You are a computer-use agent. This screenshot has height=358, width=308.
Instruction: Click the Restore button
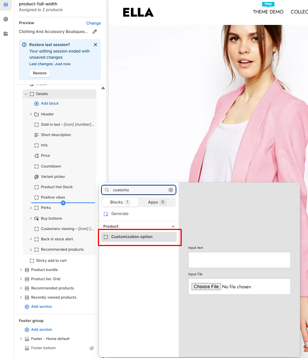click(39, 73)
